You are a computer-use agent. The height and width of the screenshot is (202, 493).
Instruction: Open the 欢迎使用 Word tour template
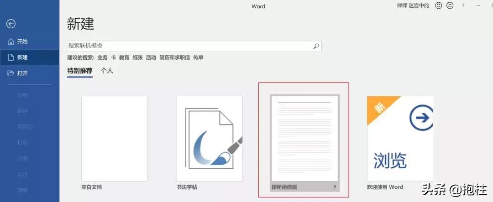point(400,139)
